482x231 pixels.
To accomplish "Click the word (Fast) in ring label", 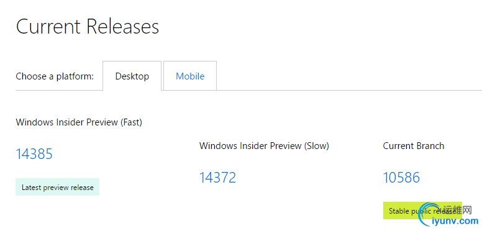I will click(x=131, y=122).
